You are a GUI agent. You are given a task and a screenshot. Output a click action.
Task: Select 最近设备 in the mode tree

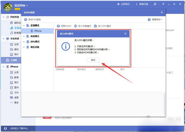(x=35, y=47)
